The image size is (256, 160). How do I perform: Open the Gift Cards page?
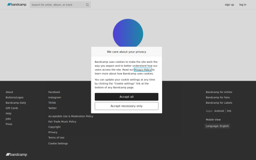12,108
